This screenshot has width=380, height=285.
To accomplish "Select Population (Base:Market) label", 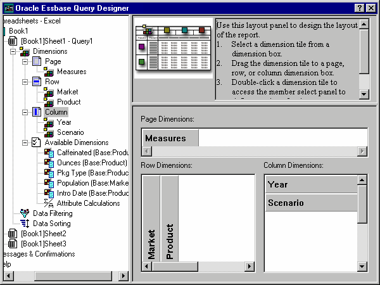I will click(92, 183).
